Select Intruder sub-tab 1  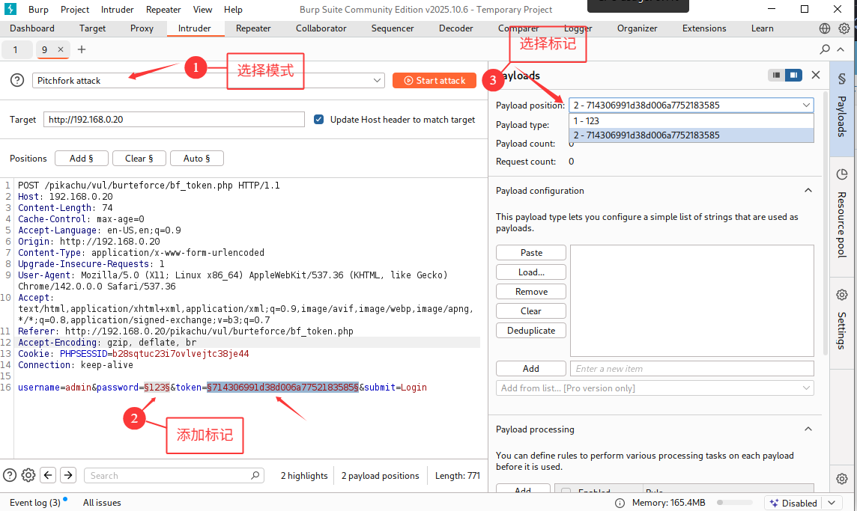[15, 49]
